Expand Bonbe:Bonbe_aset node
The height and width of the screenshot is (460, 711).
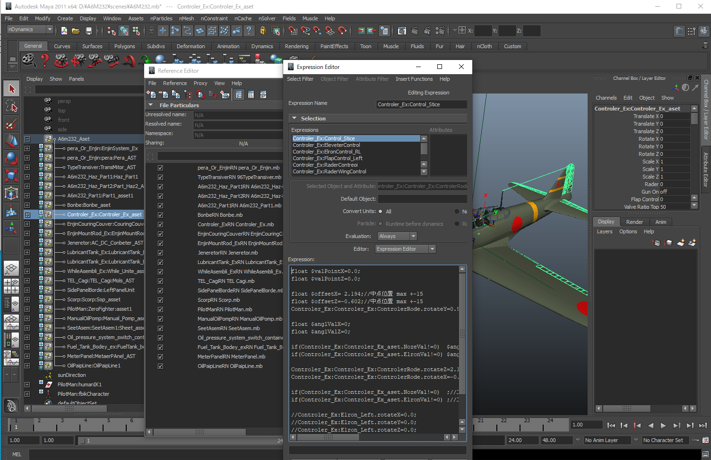27,205
